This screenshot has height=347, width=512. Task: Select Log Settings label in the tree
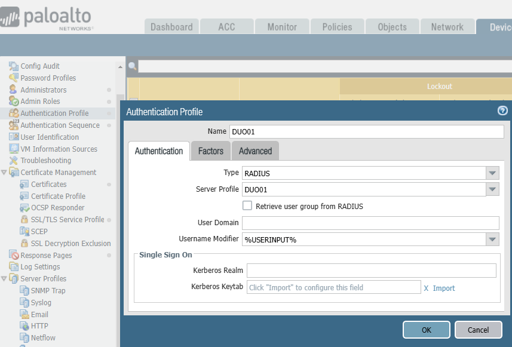coord(40,267)
